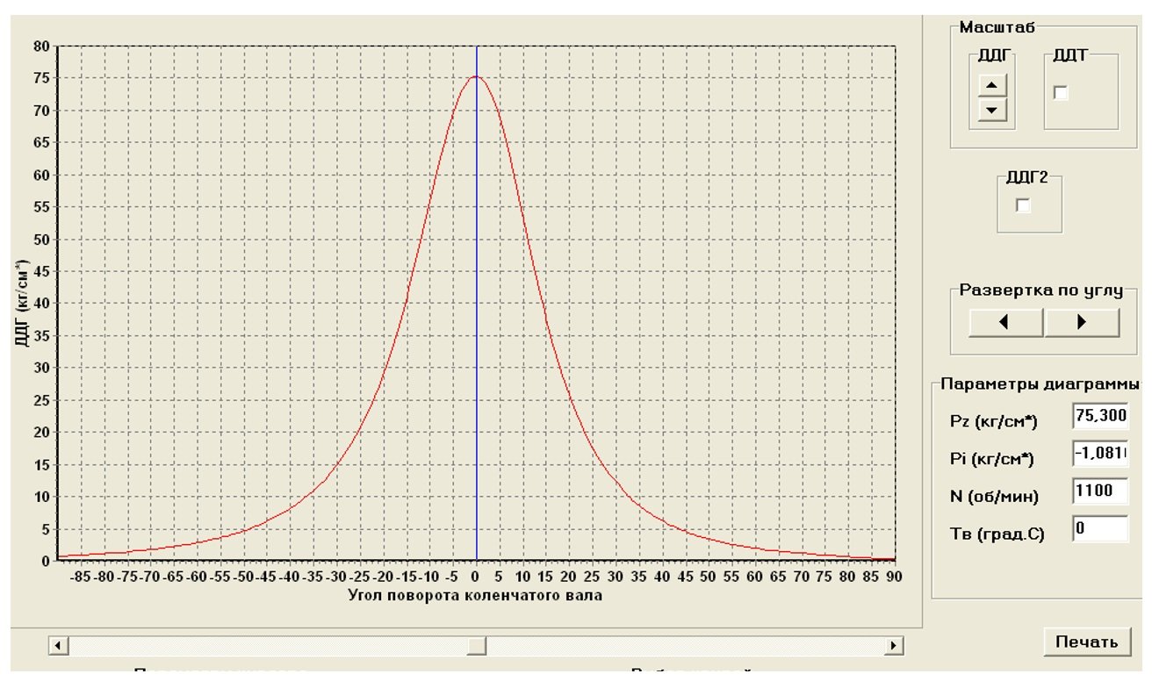Shift angle sweep left with arrow button
This screenshot has width=1152, height=681.
1005,322
